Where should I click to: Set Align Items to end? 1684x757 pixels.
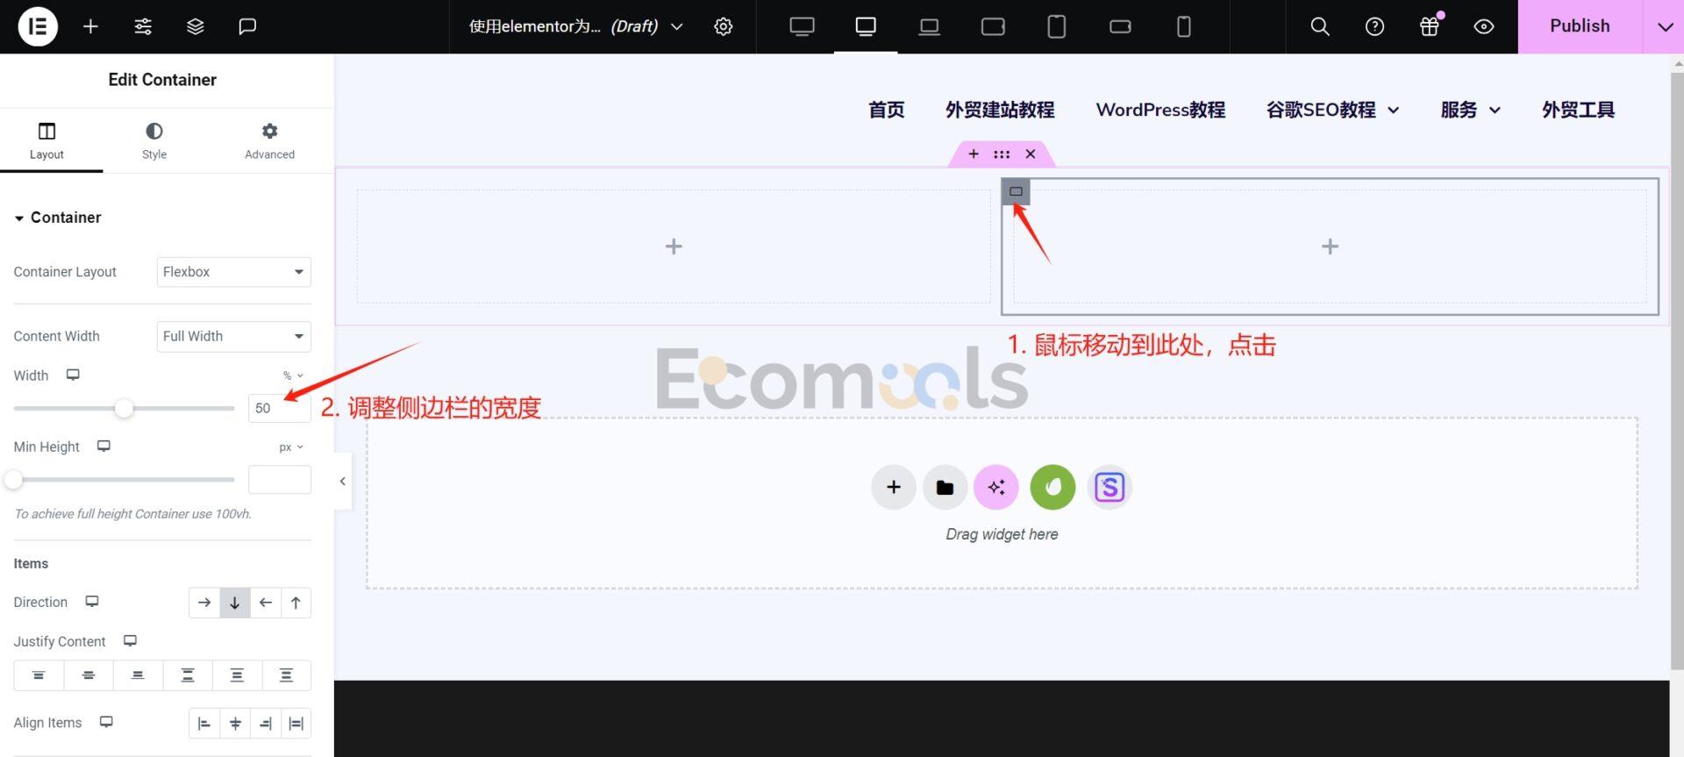266,724
